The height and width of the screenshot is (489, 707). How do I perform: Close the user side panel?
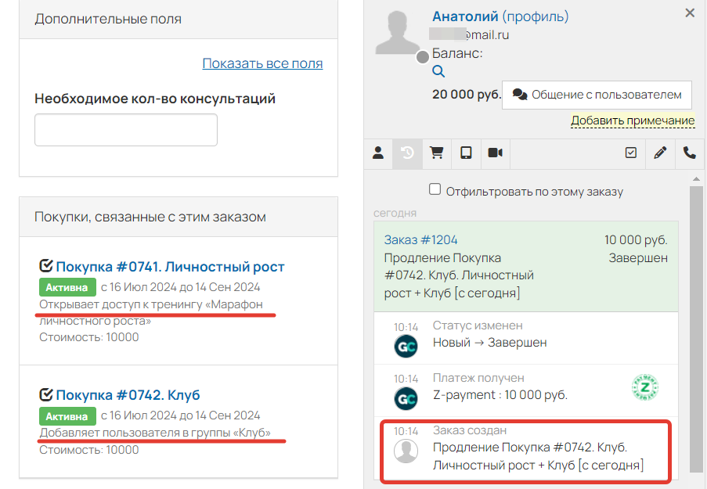coord(690,13)
